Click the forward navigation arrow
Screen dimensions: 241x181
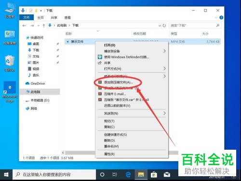pyautogui.click(x=32, y=26)
